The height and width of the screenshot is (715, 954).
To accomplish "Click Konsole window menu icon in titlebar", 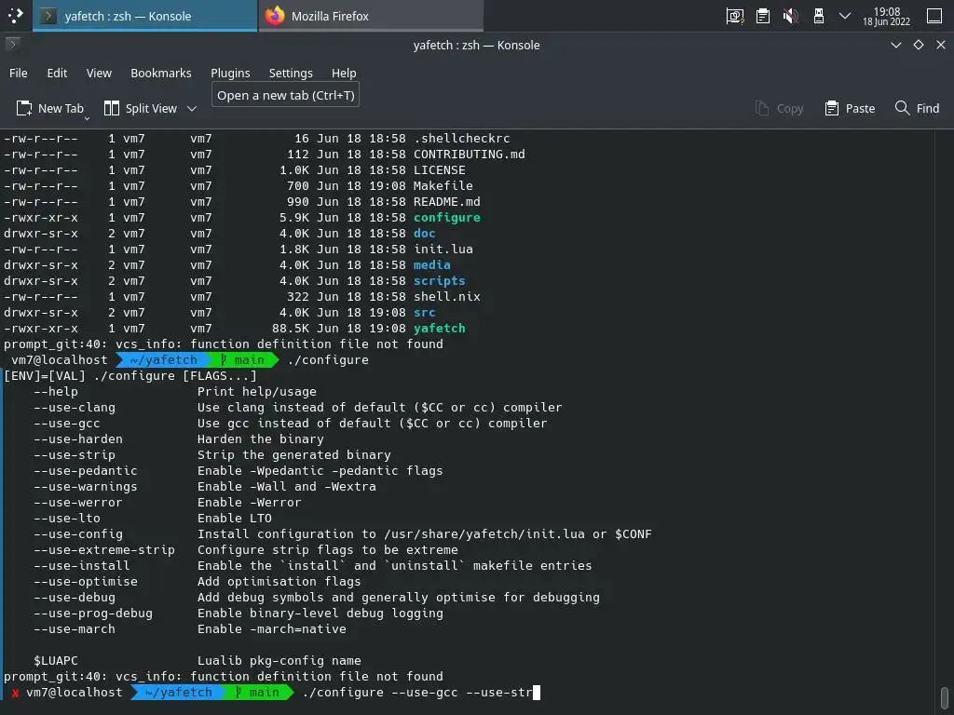I will tap(13, 45).
